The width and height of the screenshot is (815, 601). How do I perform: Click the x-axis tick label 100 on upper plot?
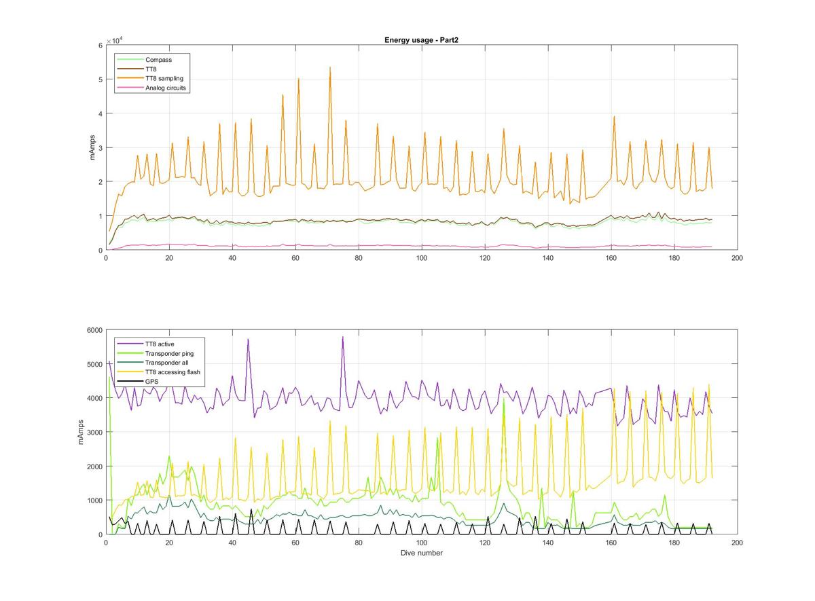422,258
